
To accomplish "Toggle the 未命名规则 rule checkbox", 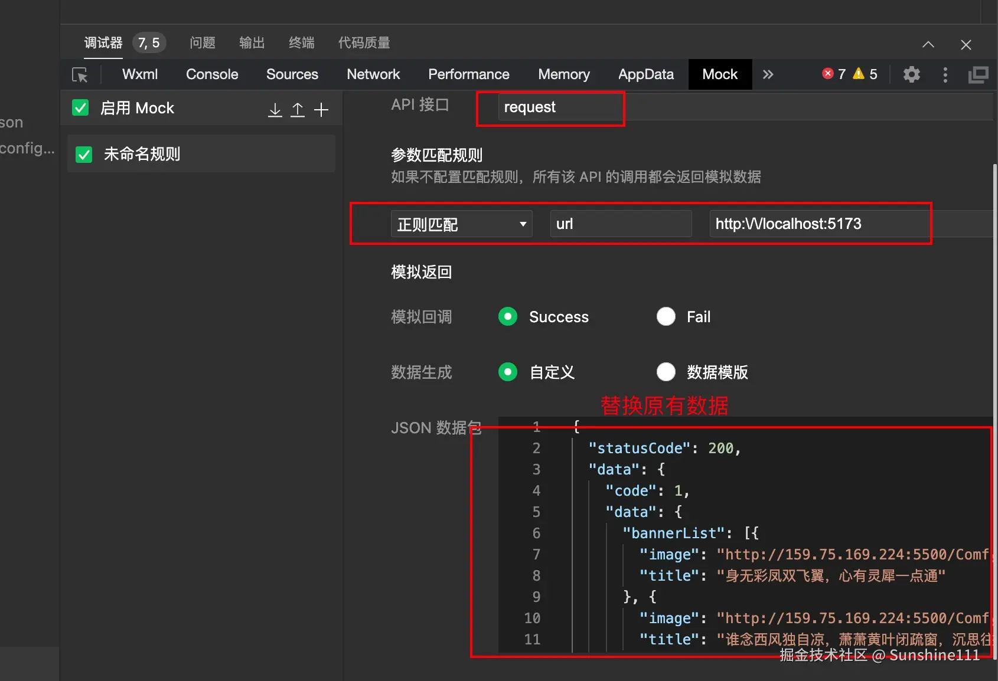I will pos(84,155).
